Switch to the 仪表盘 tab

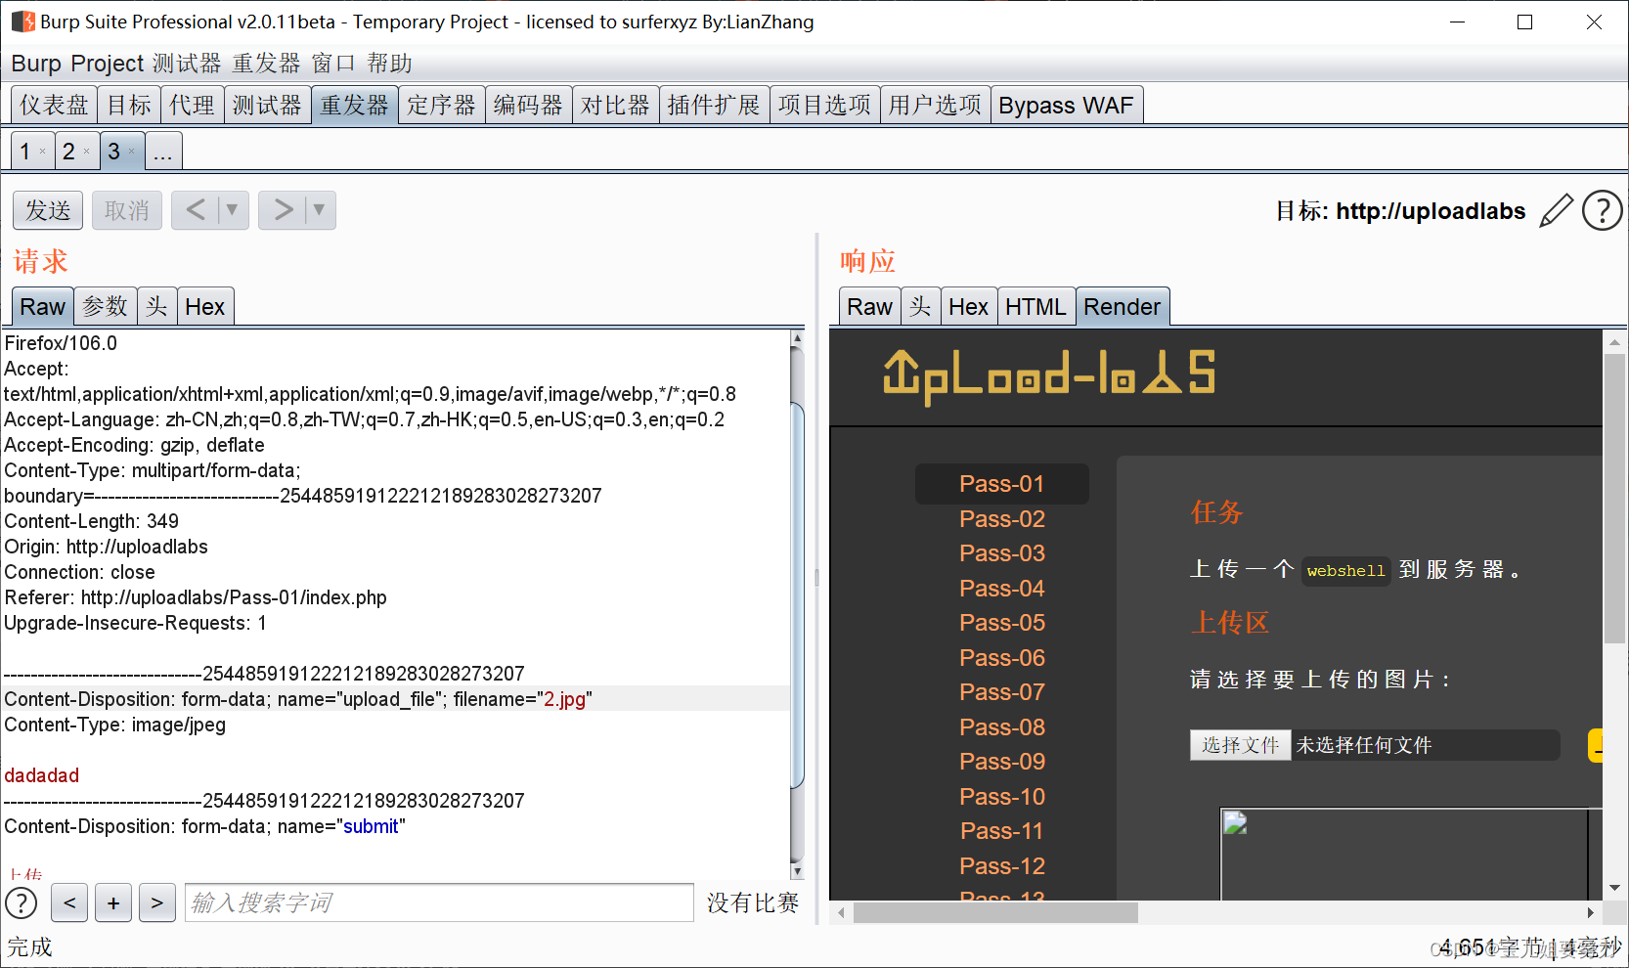point(54,105)
